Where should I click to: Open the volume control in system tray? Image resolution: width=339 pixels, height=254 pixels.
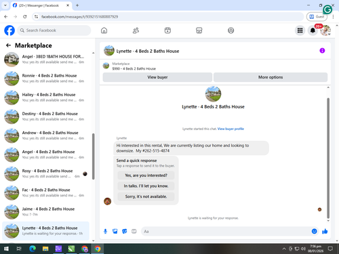coord(303,249)
